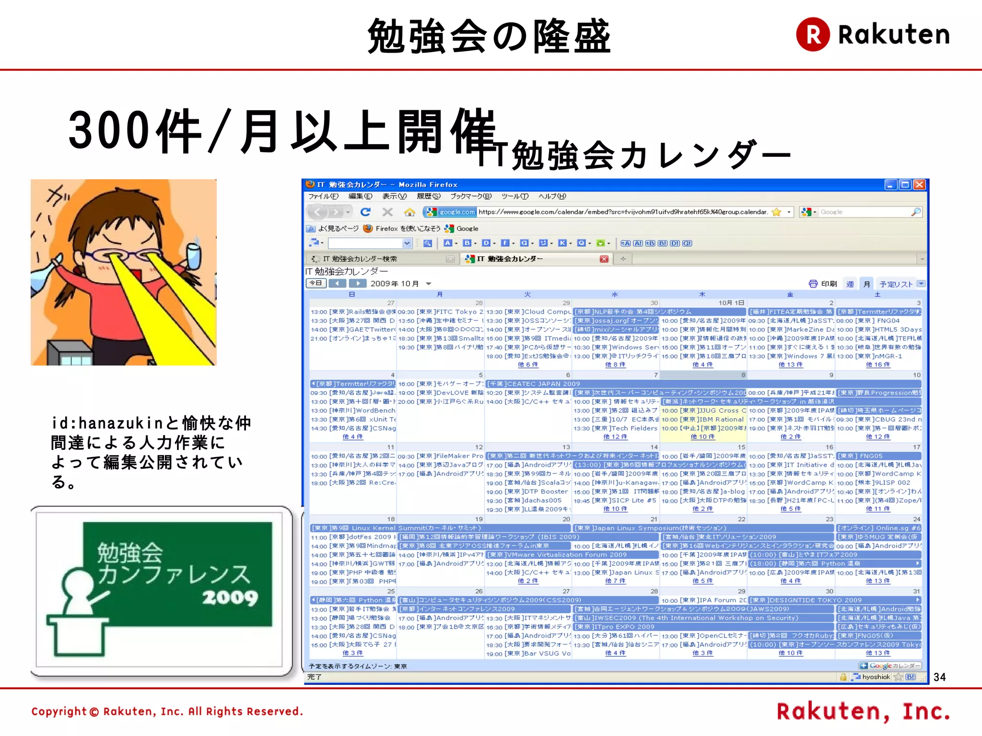Click the 'A' toolbar icon

(447, 243)
